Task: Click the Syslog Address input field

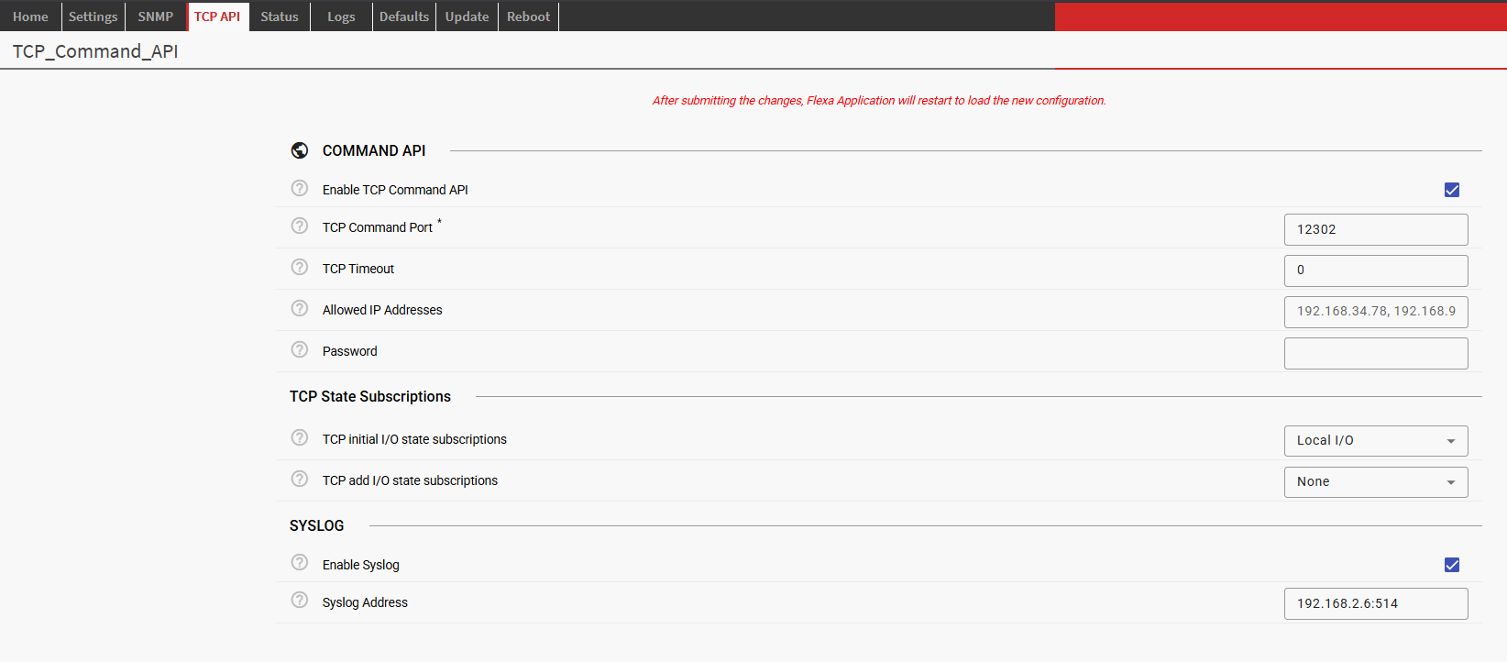Action: (x=1375, y=603)
